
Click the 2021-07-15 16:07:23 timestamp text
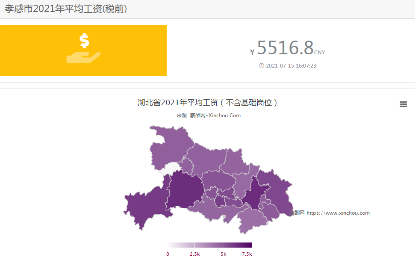click(x=291, y=66)
